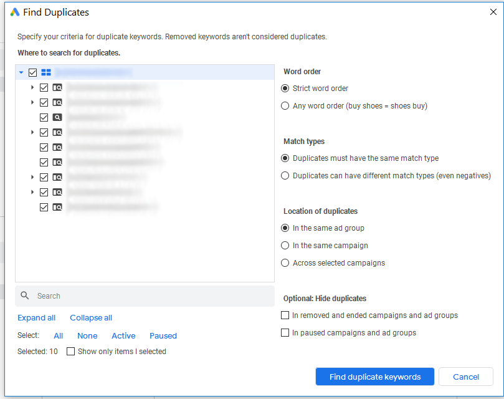This screenshot has width=504, height=399.
Task: Click the account grid icon in top tree row
Action: [46, 72]
